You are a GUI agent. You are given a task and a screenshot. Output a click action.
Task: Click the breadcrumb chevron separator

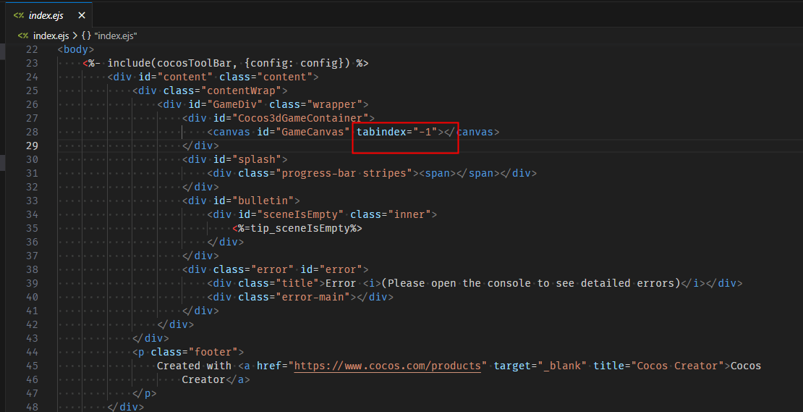pyautogui.click(x=75, y=35)
